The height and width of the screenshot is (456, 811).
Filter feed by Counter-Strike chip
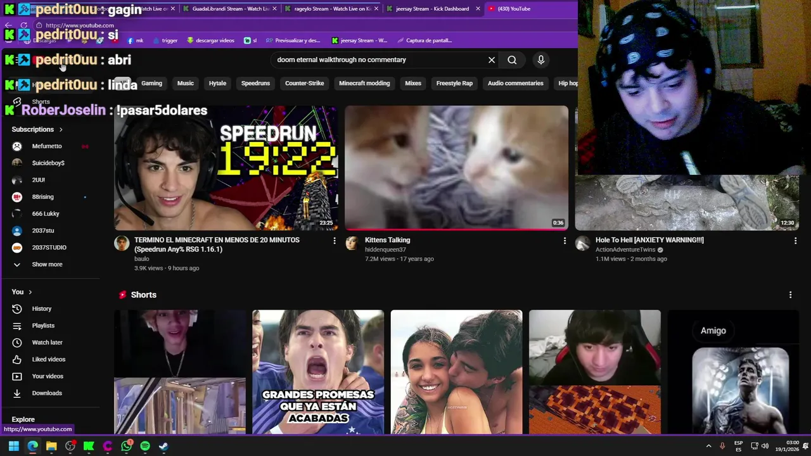304,83
